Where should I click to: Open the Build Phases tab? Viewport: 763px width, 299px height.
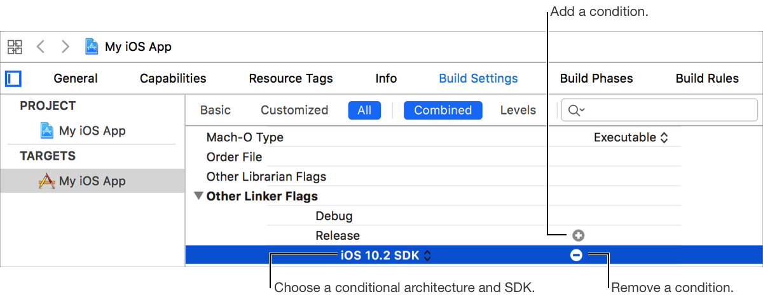tap(596, 78)
